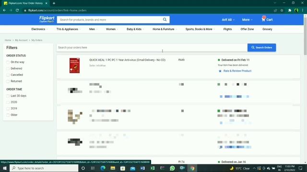This screenshot has height=172, width=307.
Task: Click the Flipkart logo
Action: 47,19
